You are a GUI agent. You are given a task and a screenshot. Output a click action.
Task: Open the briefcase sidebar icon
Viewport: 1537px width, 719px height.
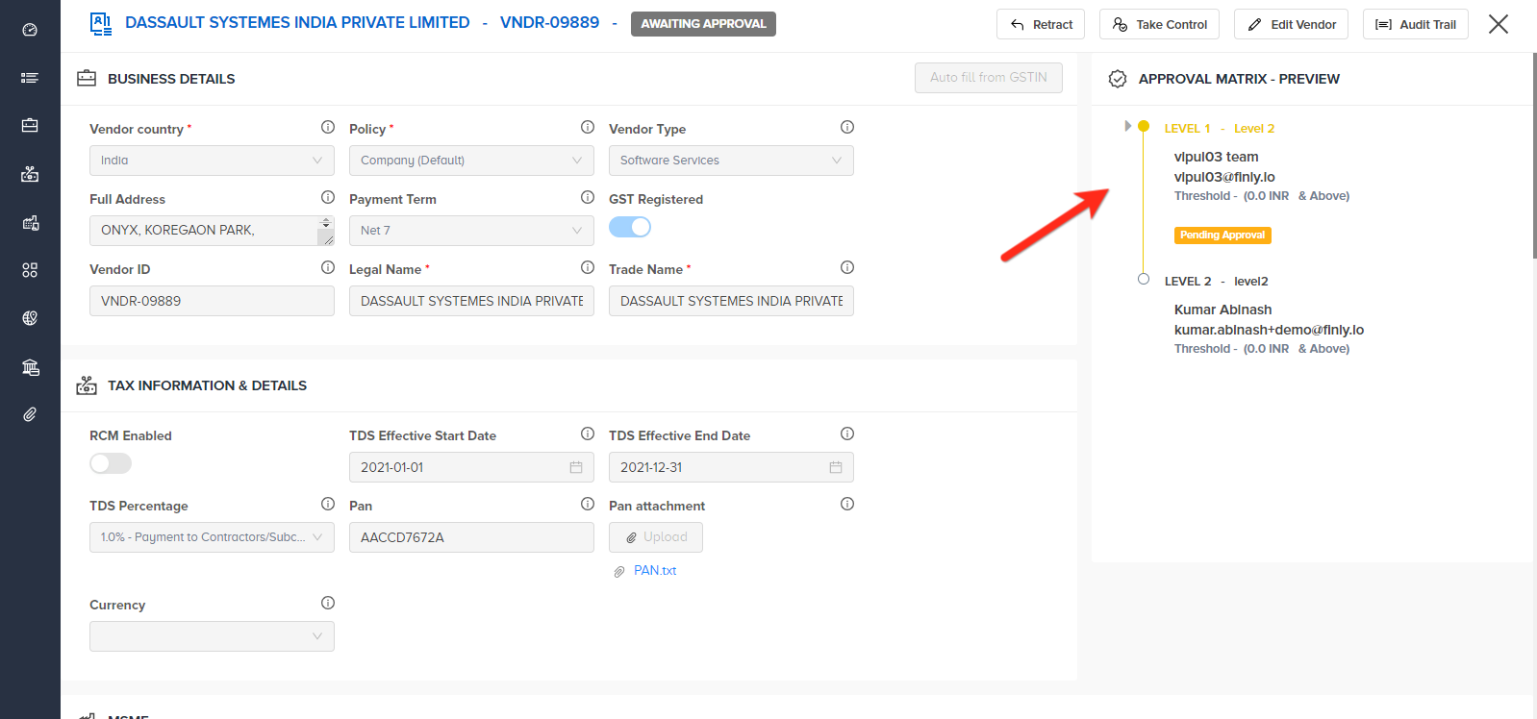pos(30,126)
